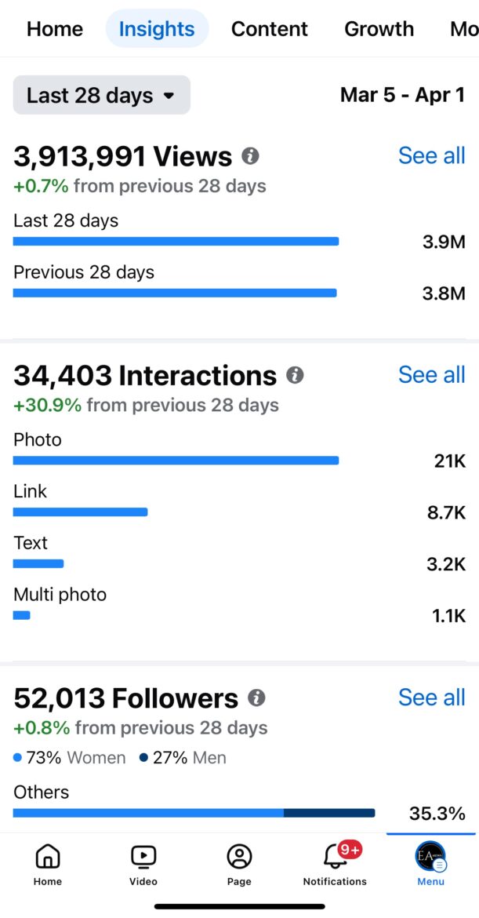The image size is (479, 918).
Task: See all Followers details
Action: point(431,697)
